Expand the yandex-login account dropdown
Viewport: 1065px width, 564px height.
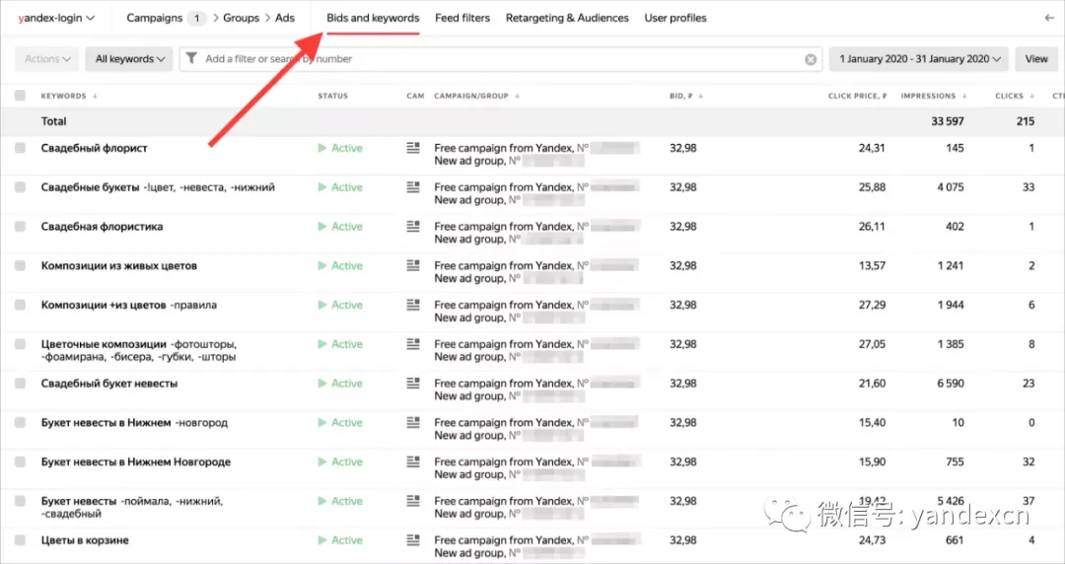56,18
